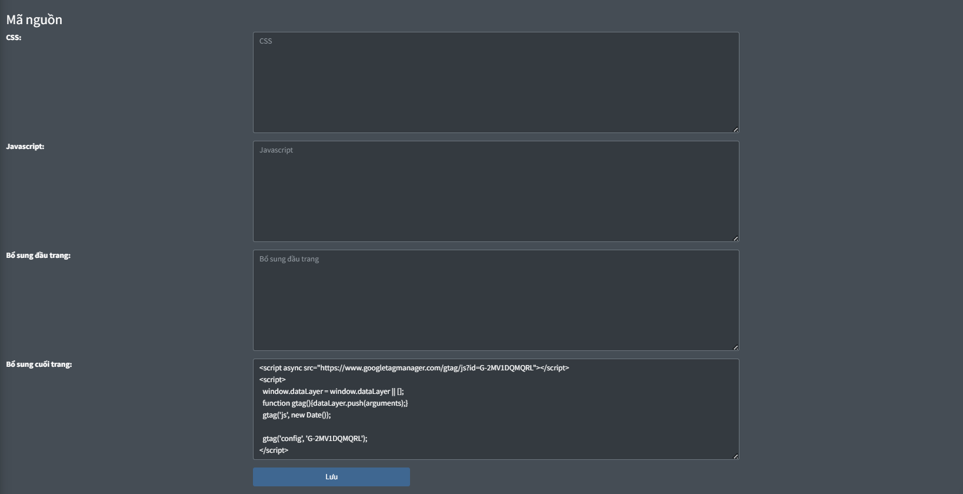Click the Javascript: field label

pyautogui.click(x=25, y=146)
